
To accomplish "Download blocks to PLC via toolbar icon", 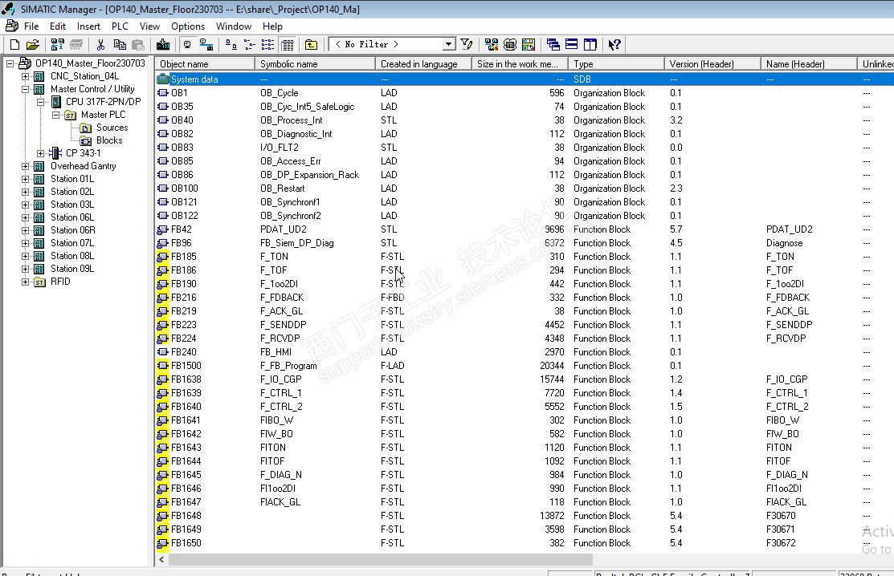I will (163, 44).
